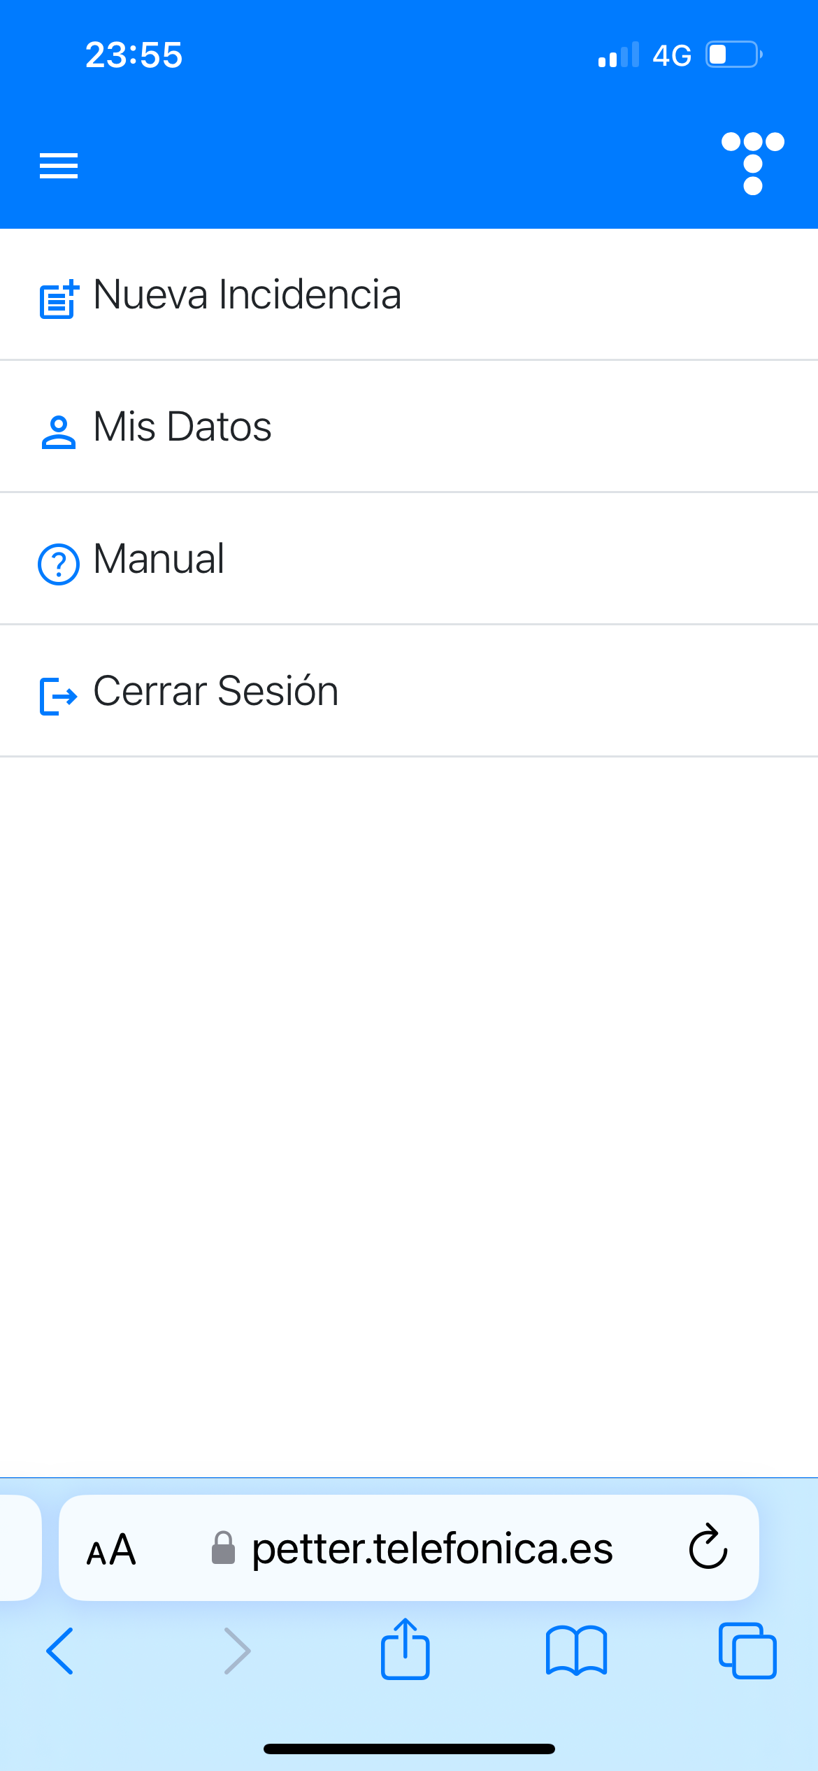Tap the home indicator bar
Viewport: 818px width, 1771px height.
pos(409,1749)
